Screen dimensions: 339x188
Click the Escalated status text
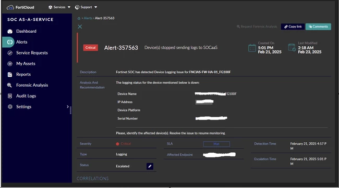123,166
